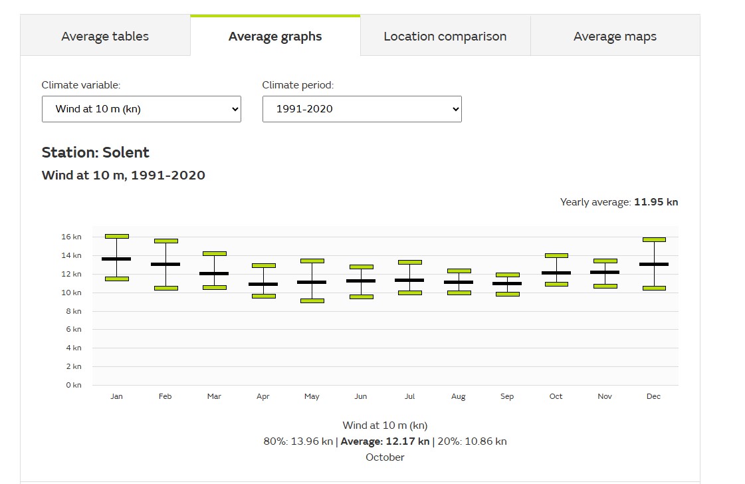The image size is (745, 484).
Task: Click January's black average marker
Action: pyautogui.click(x=117, y=259)
